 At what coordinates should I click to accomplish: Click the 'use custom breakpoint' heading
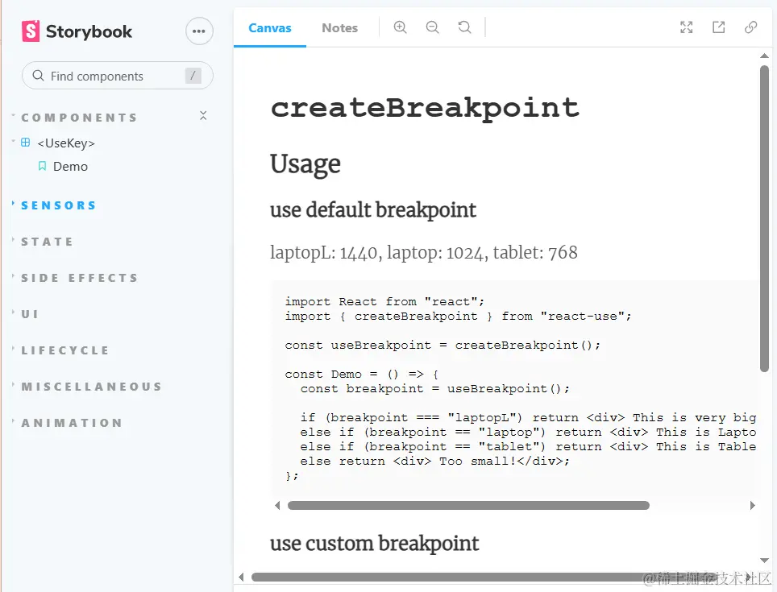(x=374, y=544)
